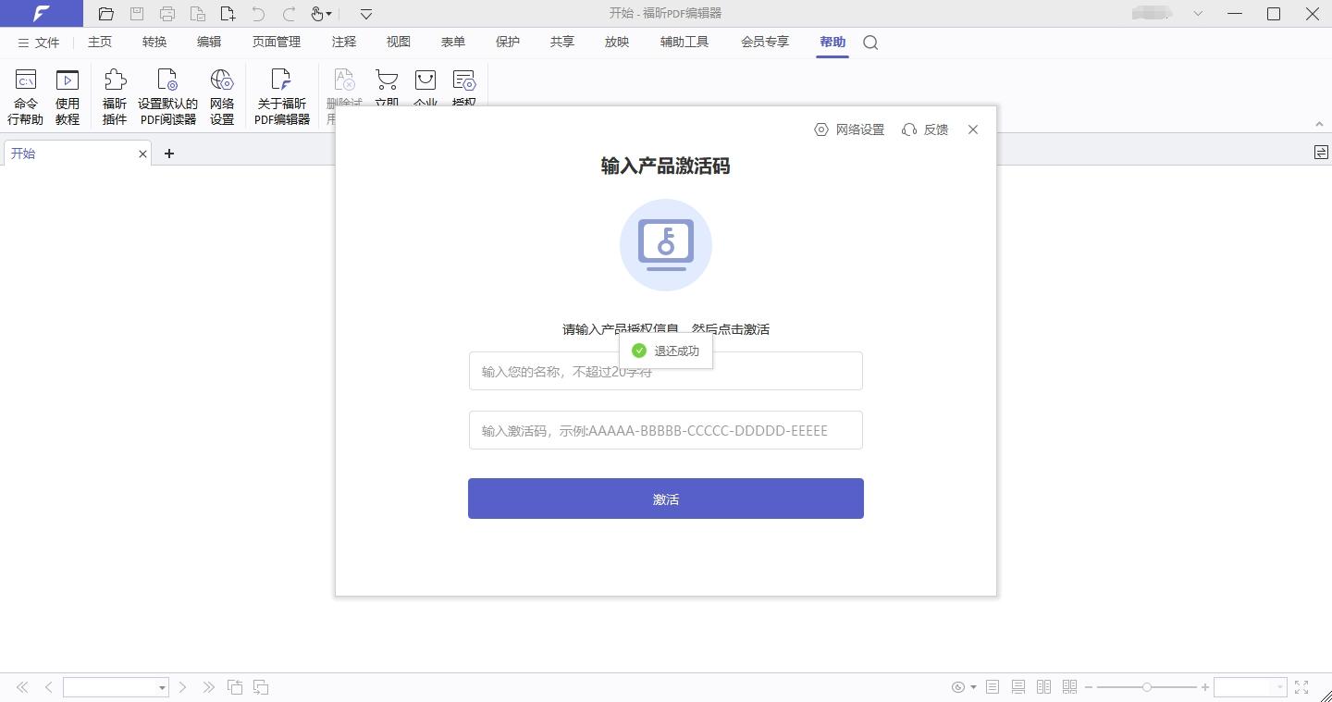This screenshot has width=1332, height=702.
Task: Switch to the 编辑 tab
Action: [x=209, y=42]
